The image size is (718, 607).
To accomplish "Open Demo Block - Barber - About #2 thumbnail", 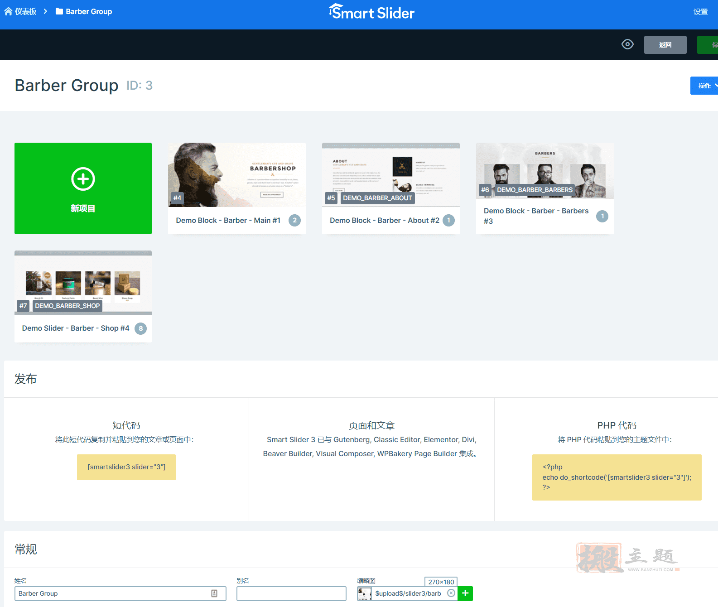I will click(x=391, y=175).
